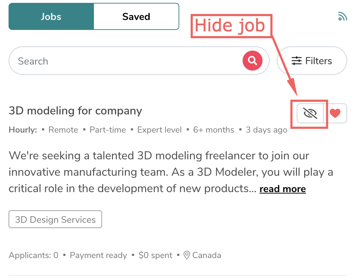The image size is (355, 278).
Task: Open the Filters panel
Action: 312,61
